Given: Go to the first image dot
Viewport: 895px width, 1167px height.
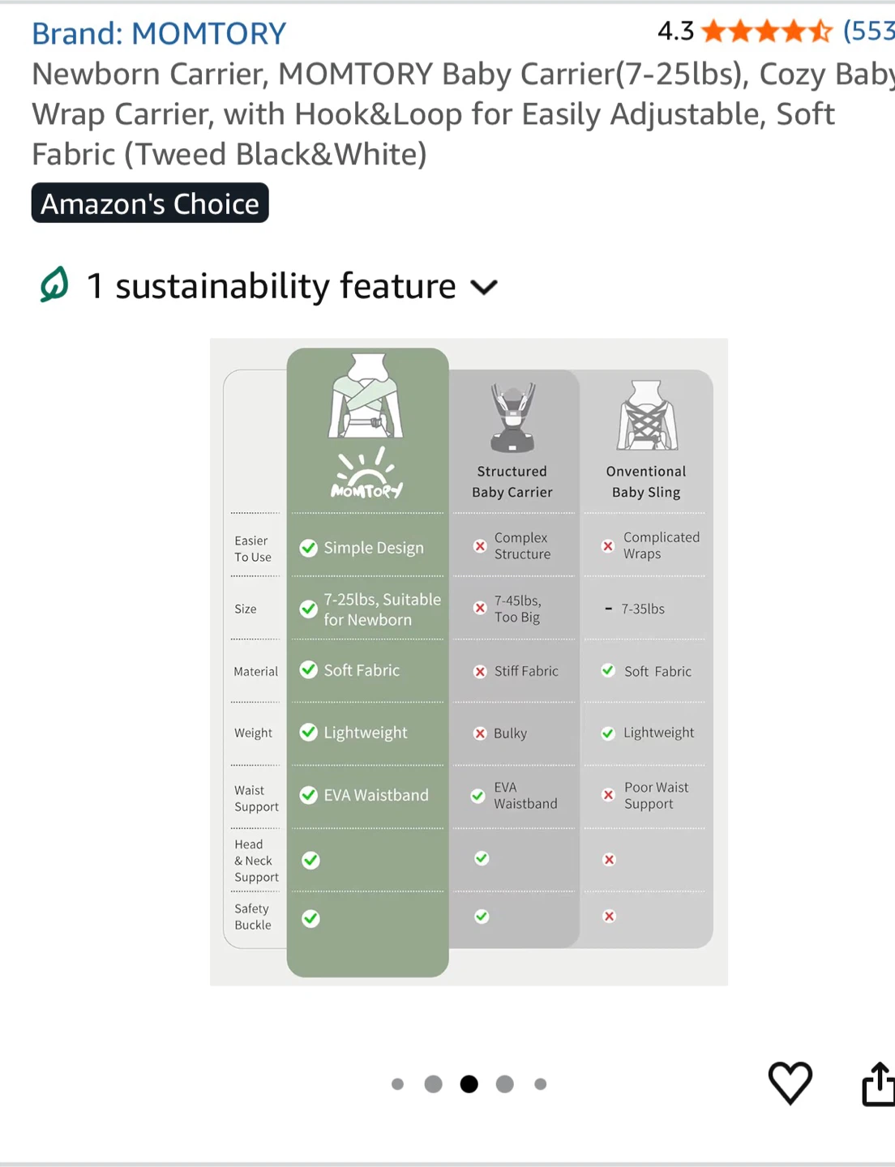Looking at the screenshot, I should [397, 1084].
